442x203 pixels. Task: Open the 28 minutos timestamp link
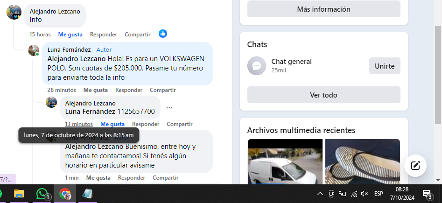(x=62, y=90)
